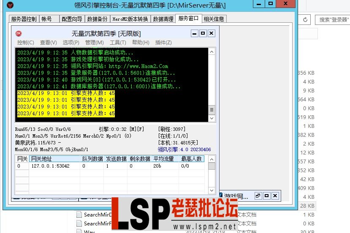The width and height of the screenshot is (350, 233).
Task: Switch to the 帐号 tab
Action: tap(49, 19)
